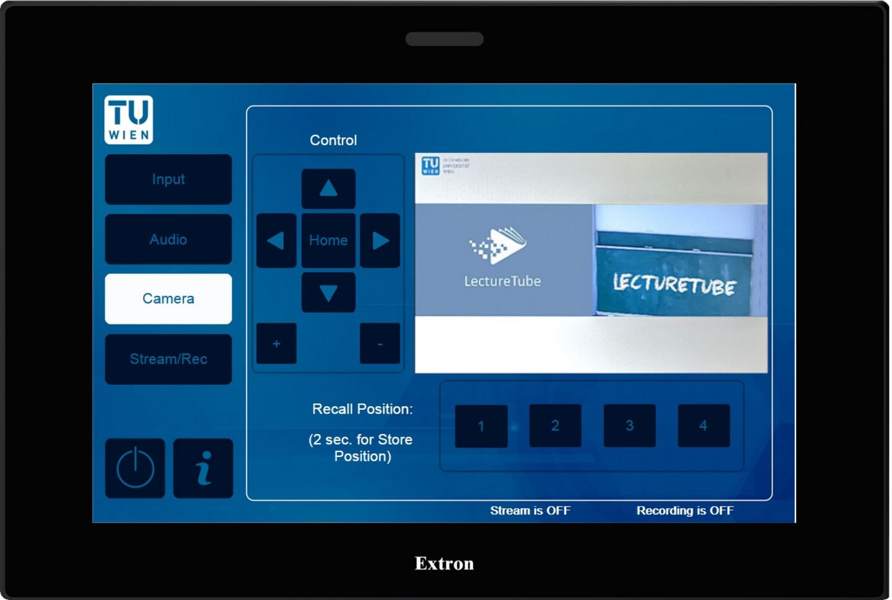Open the info icon button
Viewport: 892px width, 600px height.
point(203,468)
